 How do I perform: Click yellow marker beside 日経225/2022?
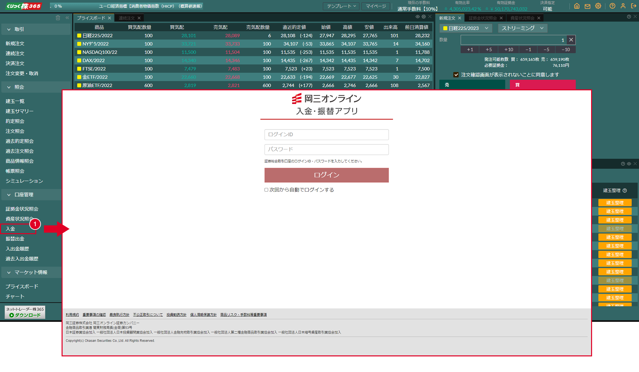79,36
